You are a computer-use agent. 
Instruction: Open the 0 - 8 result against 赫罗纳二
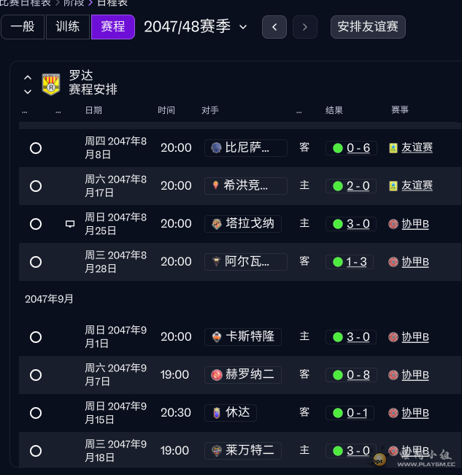click(358, 375)
